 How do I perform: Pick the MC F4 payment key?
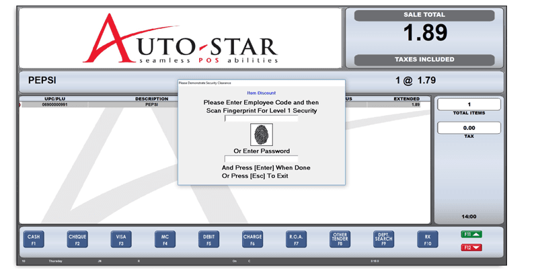click(165, 239)
